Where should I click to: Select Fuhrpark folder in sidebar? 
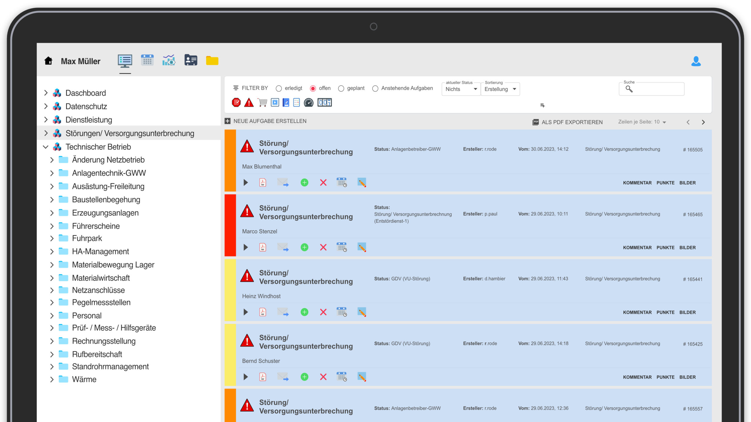[87, 238]
